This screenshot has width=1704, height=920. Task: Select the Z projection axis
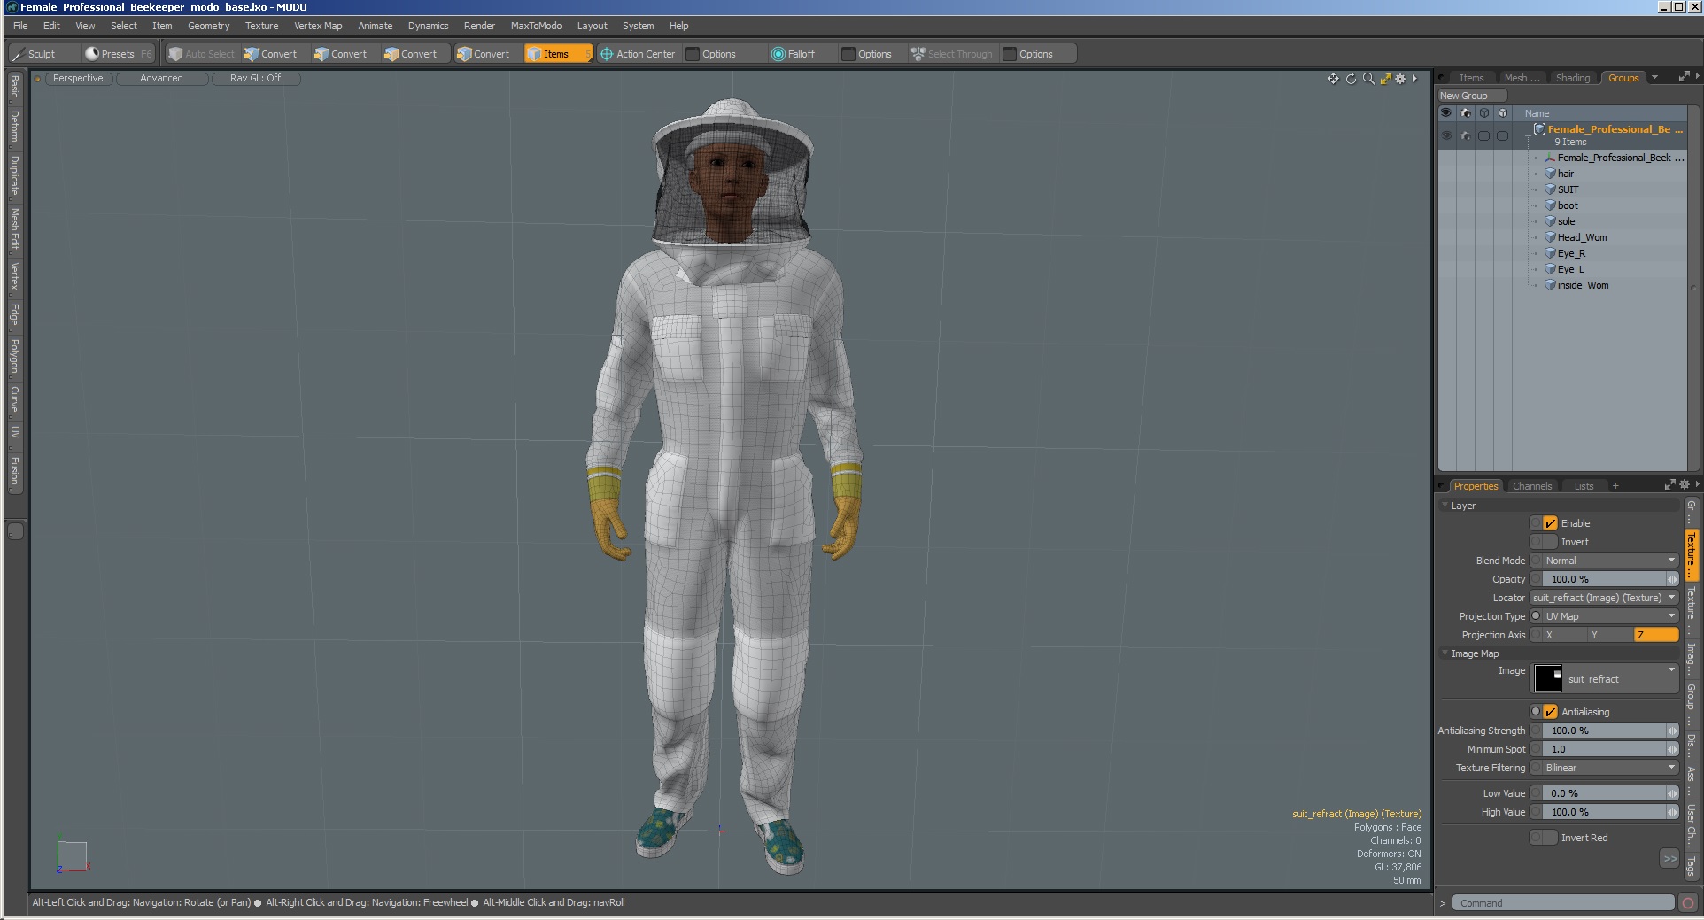[x=1655, y=635]
